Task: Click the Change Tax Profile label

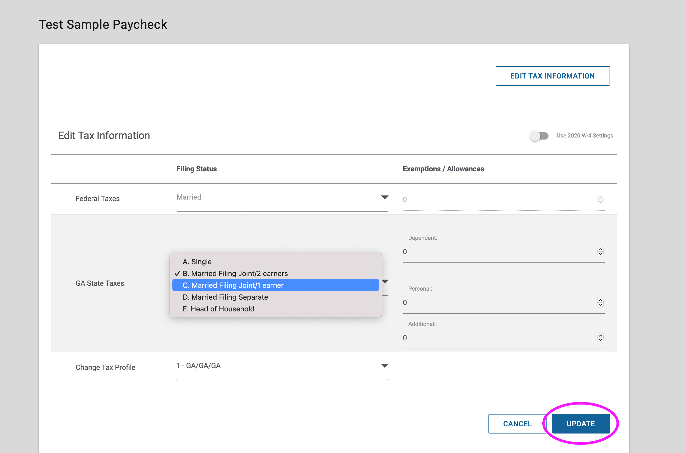Action: pyautogui.click(x=105, y=367)
